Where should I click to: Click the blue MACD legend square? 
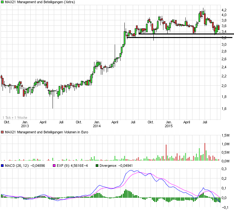3,166
